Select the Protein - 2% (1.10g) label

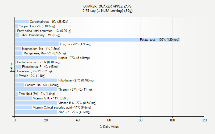pyautogui.click(x=32, y=76)
